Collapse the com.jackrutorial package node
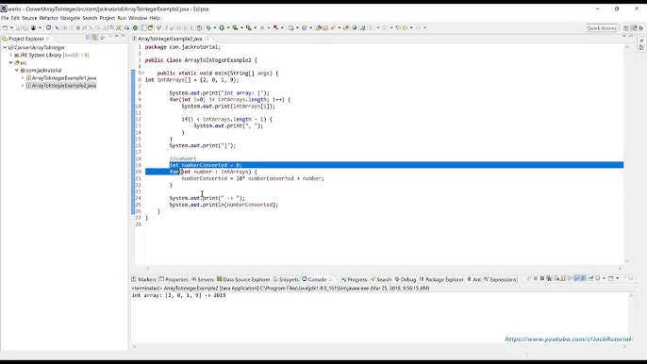Viewport: 647px width, 364px height. click(17, 70)
